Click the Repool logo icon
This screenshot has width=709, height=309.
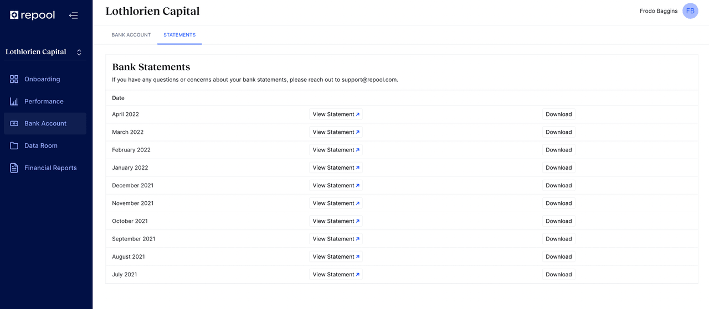(x=14, y=15)
